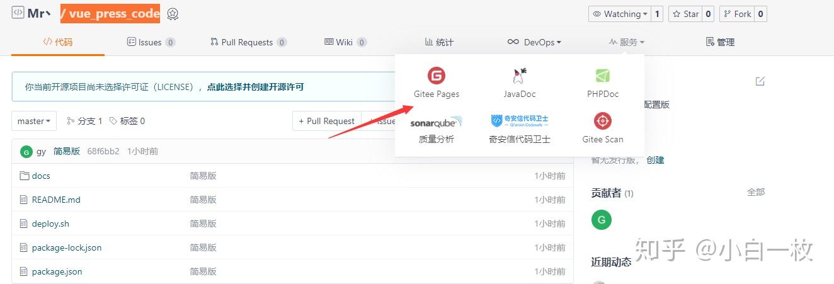
Task: Open the SonarQube 质量分析 icon
Action: (x=437, y=122)
